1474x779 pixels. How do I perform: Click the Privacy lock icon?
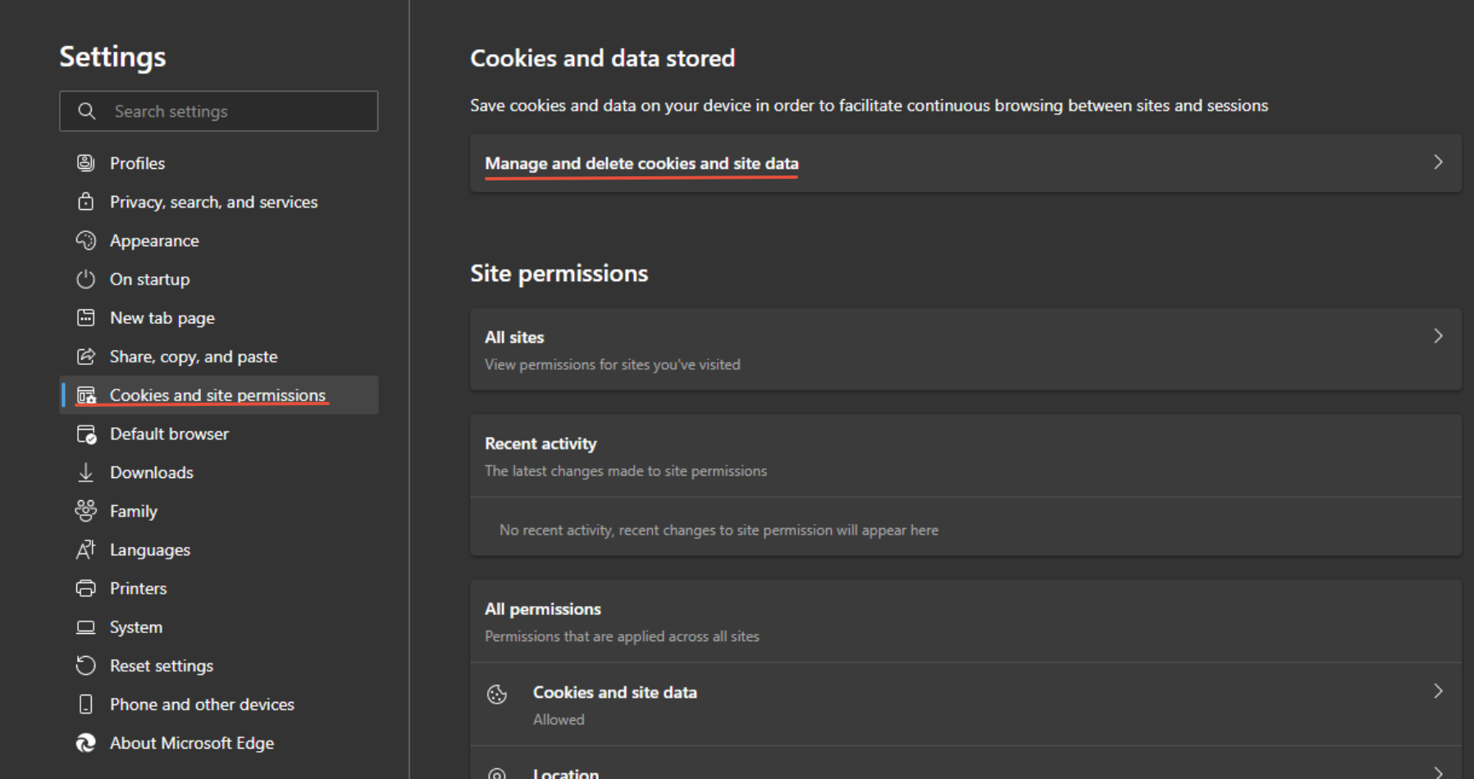click(85, 202)
